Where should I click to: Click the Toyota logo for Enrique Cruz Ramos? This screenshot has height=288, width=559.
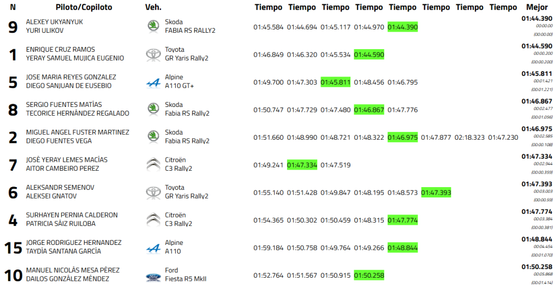(153, 54)
